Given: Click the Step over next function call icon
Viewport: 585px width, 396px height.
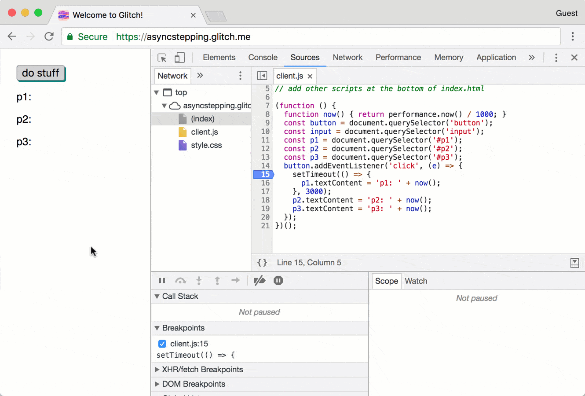Looking at the screenshot, I should coord(180,280).
